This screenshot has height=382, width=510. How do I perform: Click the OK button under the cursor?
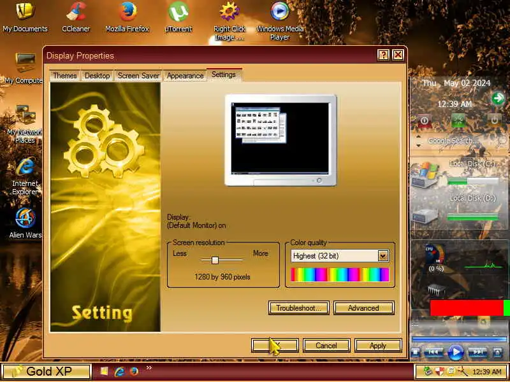point(275,346)
